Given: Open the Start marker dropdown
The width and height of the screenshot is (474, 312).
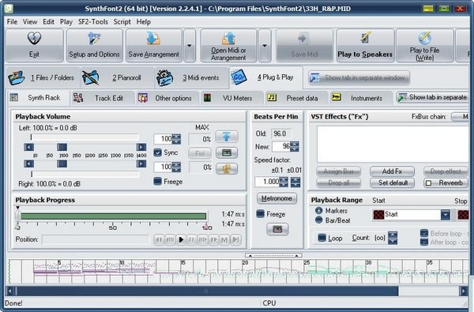Looking at the screenshot, I should click(446, 215).
